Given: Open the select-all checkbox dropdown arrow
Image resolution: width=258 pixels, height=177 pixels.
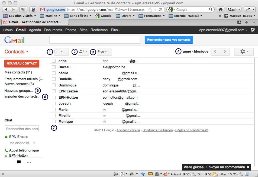Looking at the screenshot, I should click(62, 52).
